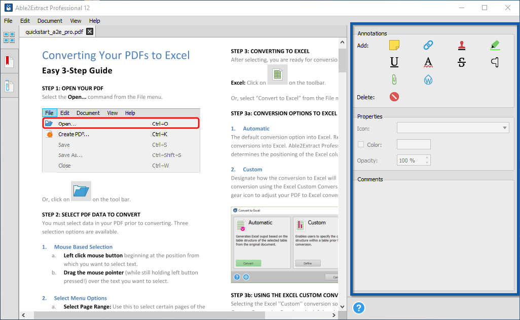520x320 pixels.
Task: Click the horizontal scrollbar right arrow
Action: pos(334,315)
